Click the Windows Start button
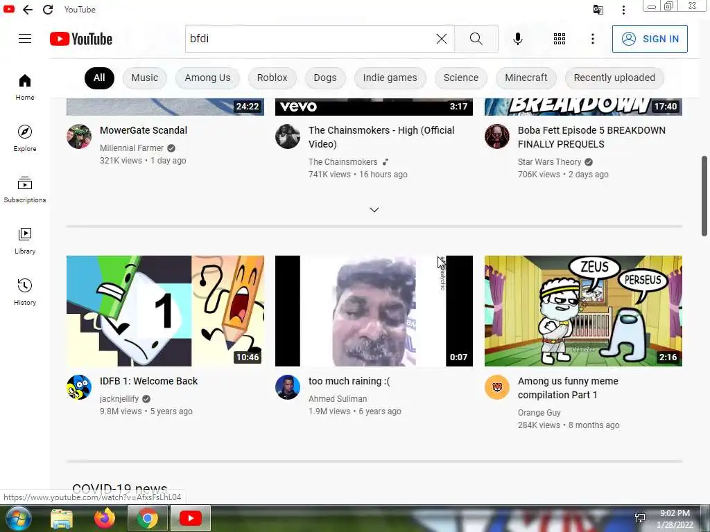The width and height of the screenshot is (710, 532). pyautogui.click(x=18, y=518)
